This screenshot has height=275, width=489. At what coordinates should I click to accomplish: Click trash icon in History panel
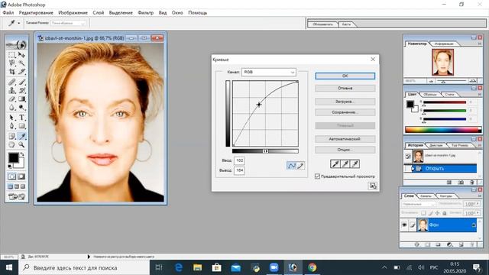pos(472,183)
